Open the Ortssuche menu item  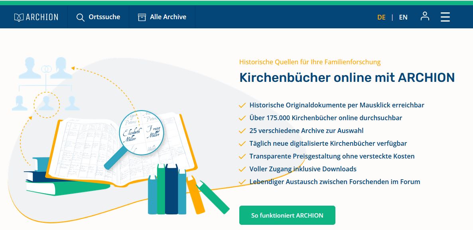coord(104,17)
